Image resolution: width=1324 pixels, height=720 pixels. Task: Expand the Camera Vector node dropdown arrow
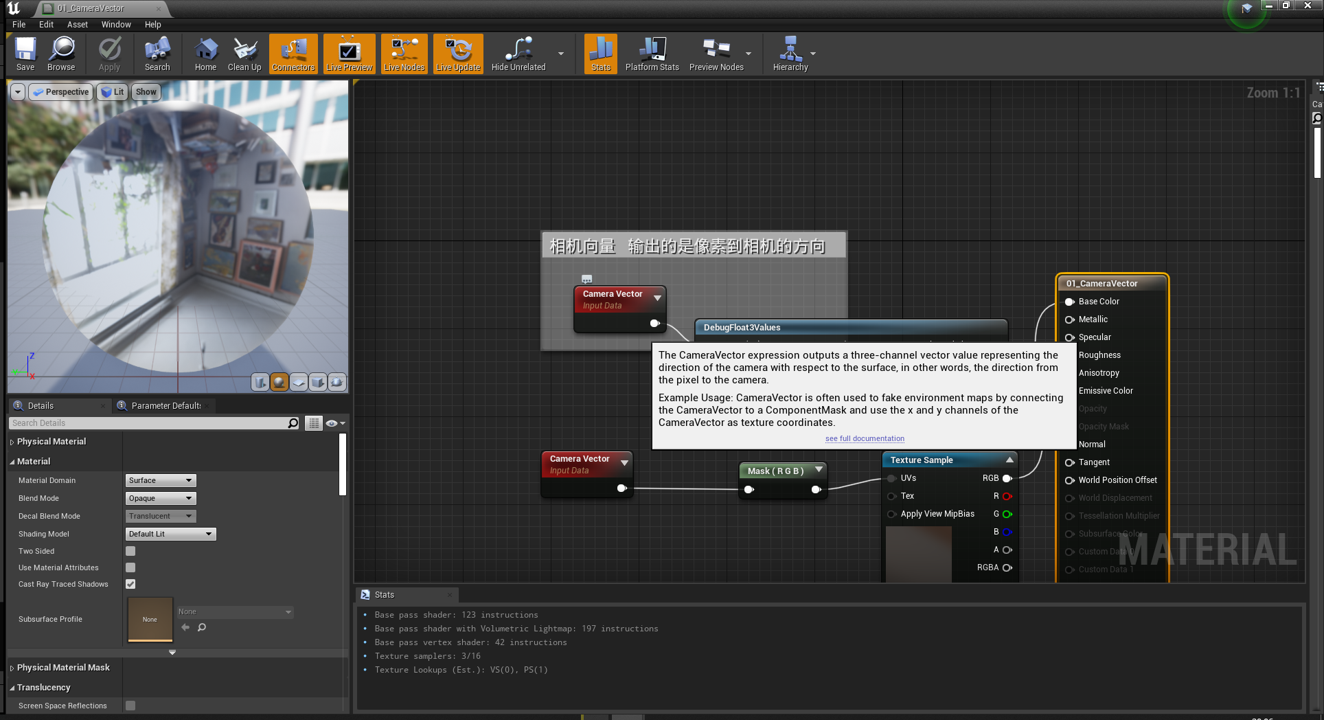657,297
